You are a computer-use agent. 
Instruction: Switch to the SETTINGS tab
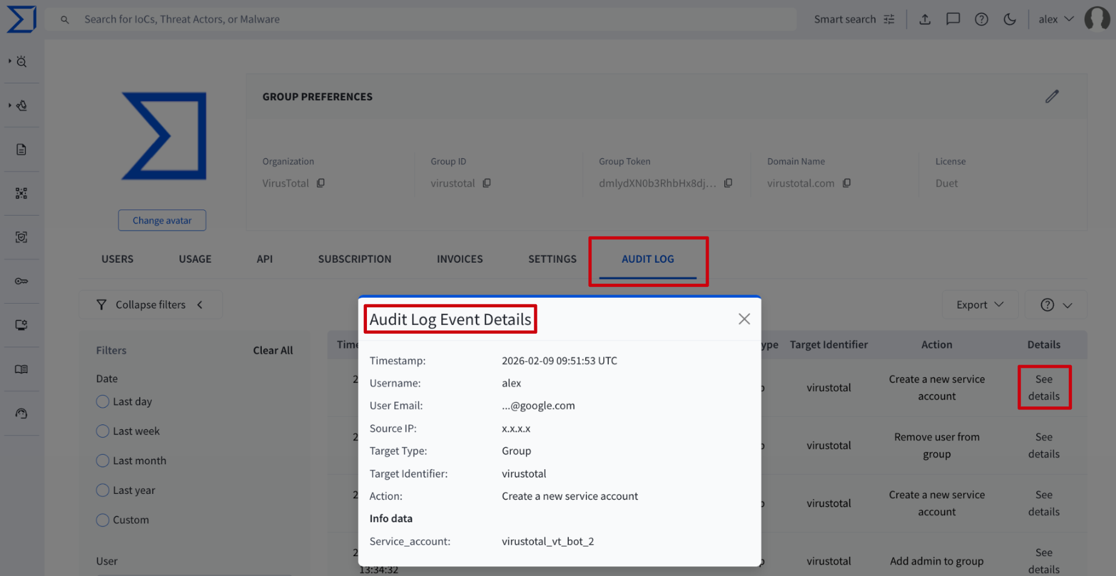pyautogui.click(x=553, y=259)
